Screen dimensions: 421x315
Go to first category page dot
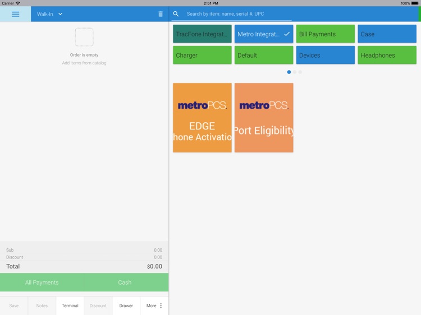(289, 72)
